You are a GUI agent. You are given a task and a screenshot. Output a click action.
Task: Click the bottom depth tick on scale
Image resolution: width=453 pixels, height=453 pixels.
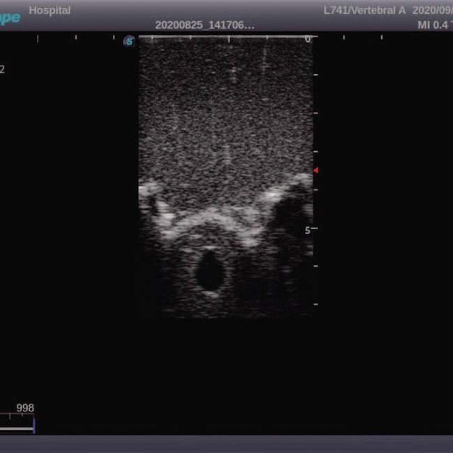315,305
